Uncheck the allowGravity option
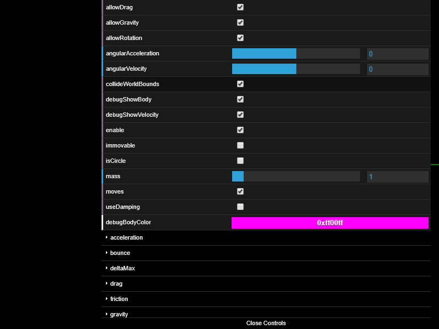439x329 pixels. click(x=240, y=22)
